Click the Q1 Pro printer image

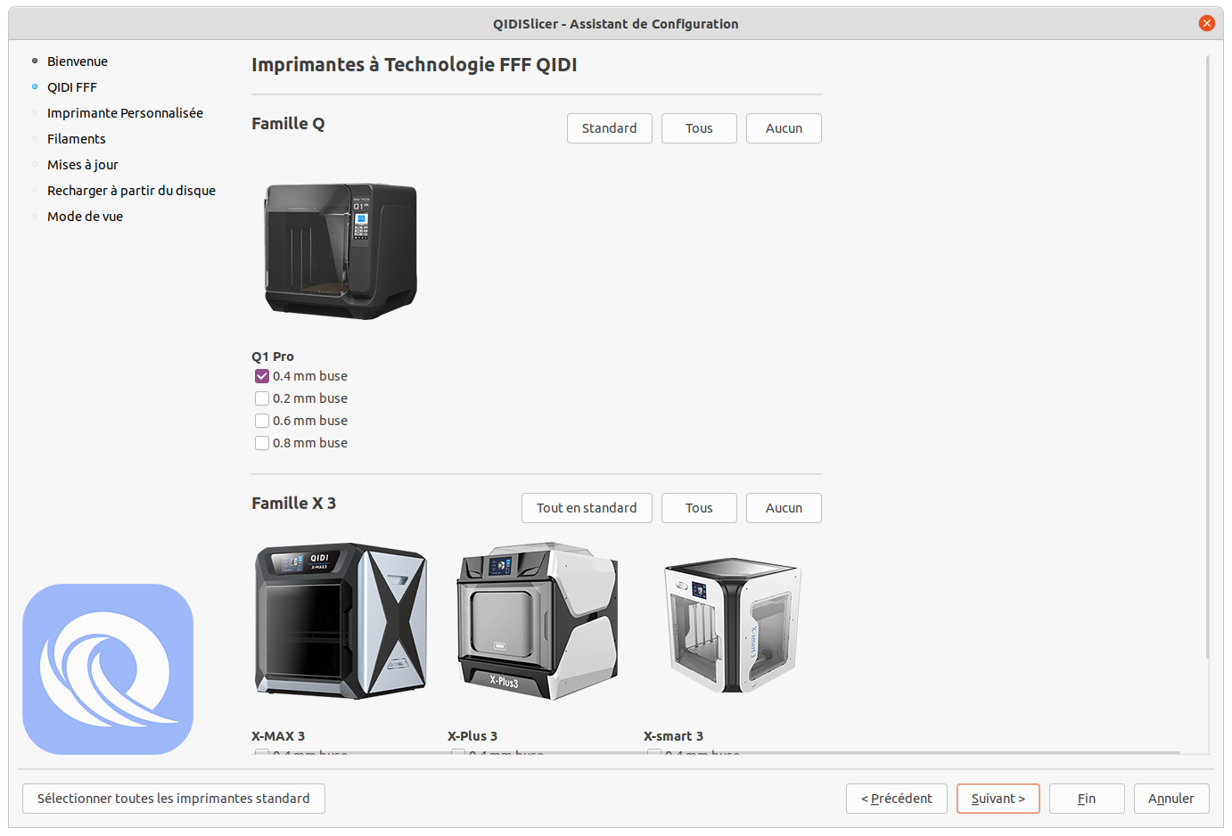pyautogui.click(x=341, y=251)
